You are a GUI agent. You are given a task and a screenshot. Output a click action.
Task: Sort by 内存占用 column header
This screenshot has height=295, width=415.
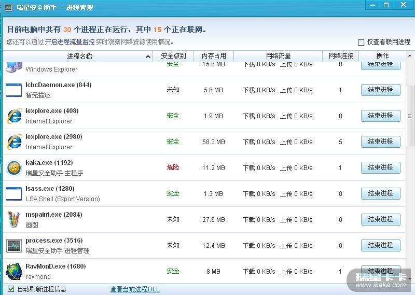point(214,56)
